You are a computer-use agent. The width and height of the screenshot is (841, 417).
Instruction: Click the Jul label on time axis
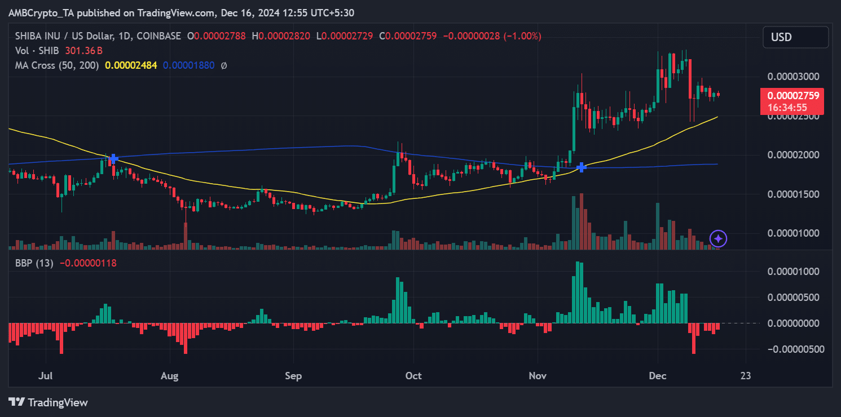47,376
